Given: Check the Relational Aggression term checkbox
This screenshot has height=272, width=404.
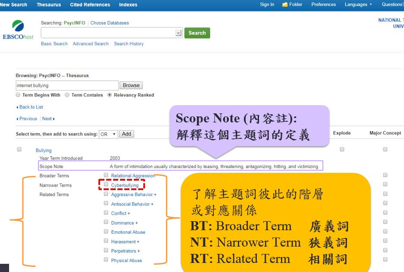Looking at the screenshot, I should pyautogui.click(x=106, y=175).
